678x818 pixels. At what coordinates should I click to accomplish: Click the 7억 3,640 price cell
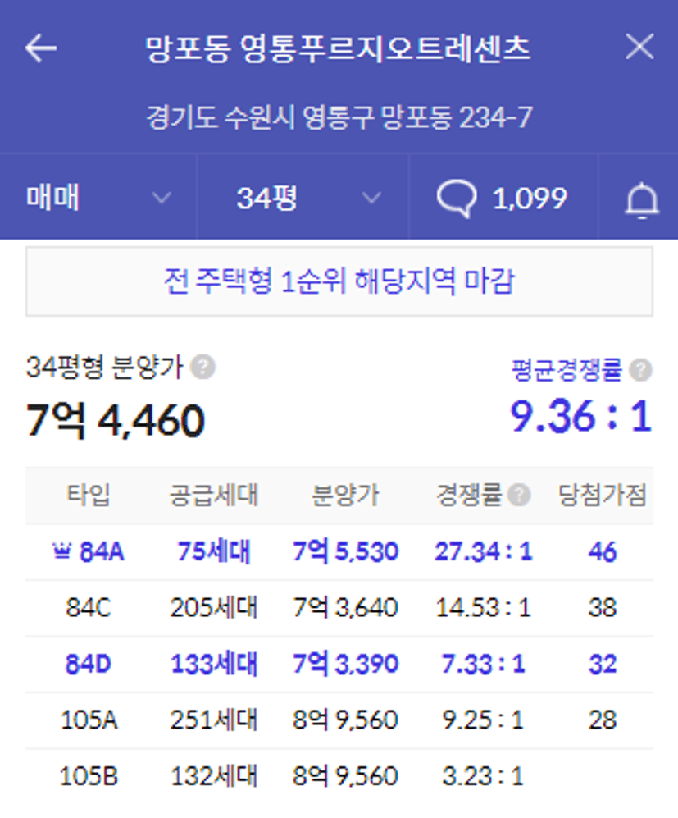click(x=345, y=608)
